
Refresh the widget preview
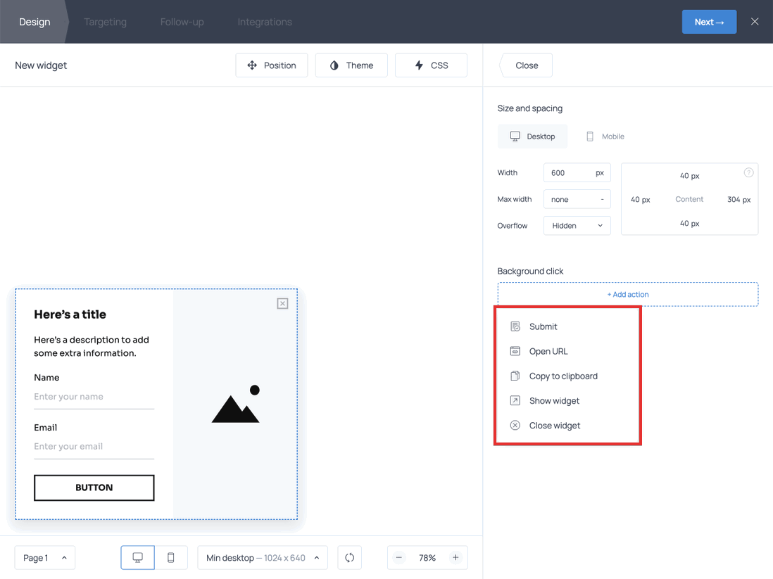point(349,557)
